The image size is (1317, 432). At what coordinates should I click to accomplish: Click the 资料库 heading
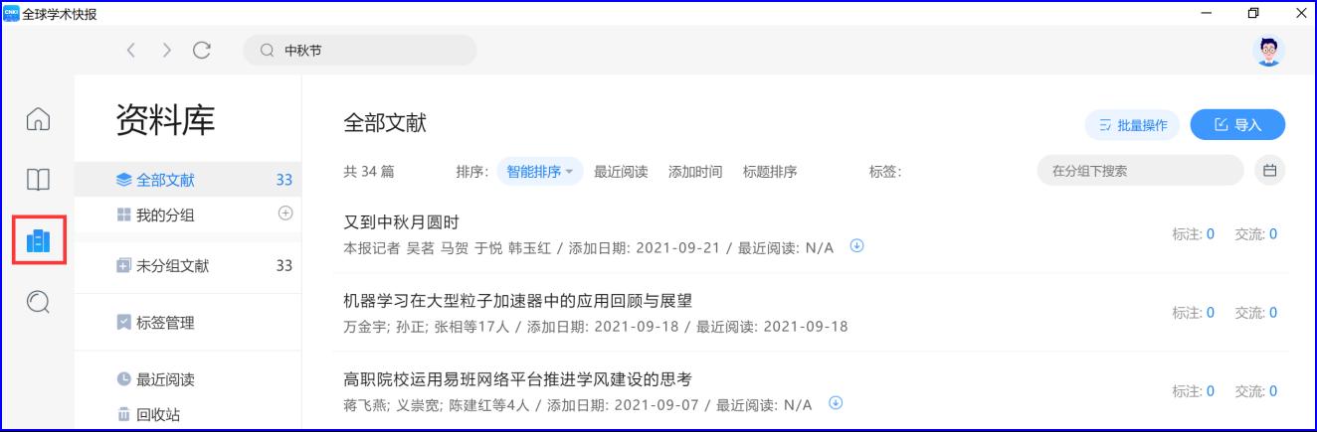[166, 120]
